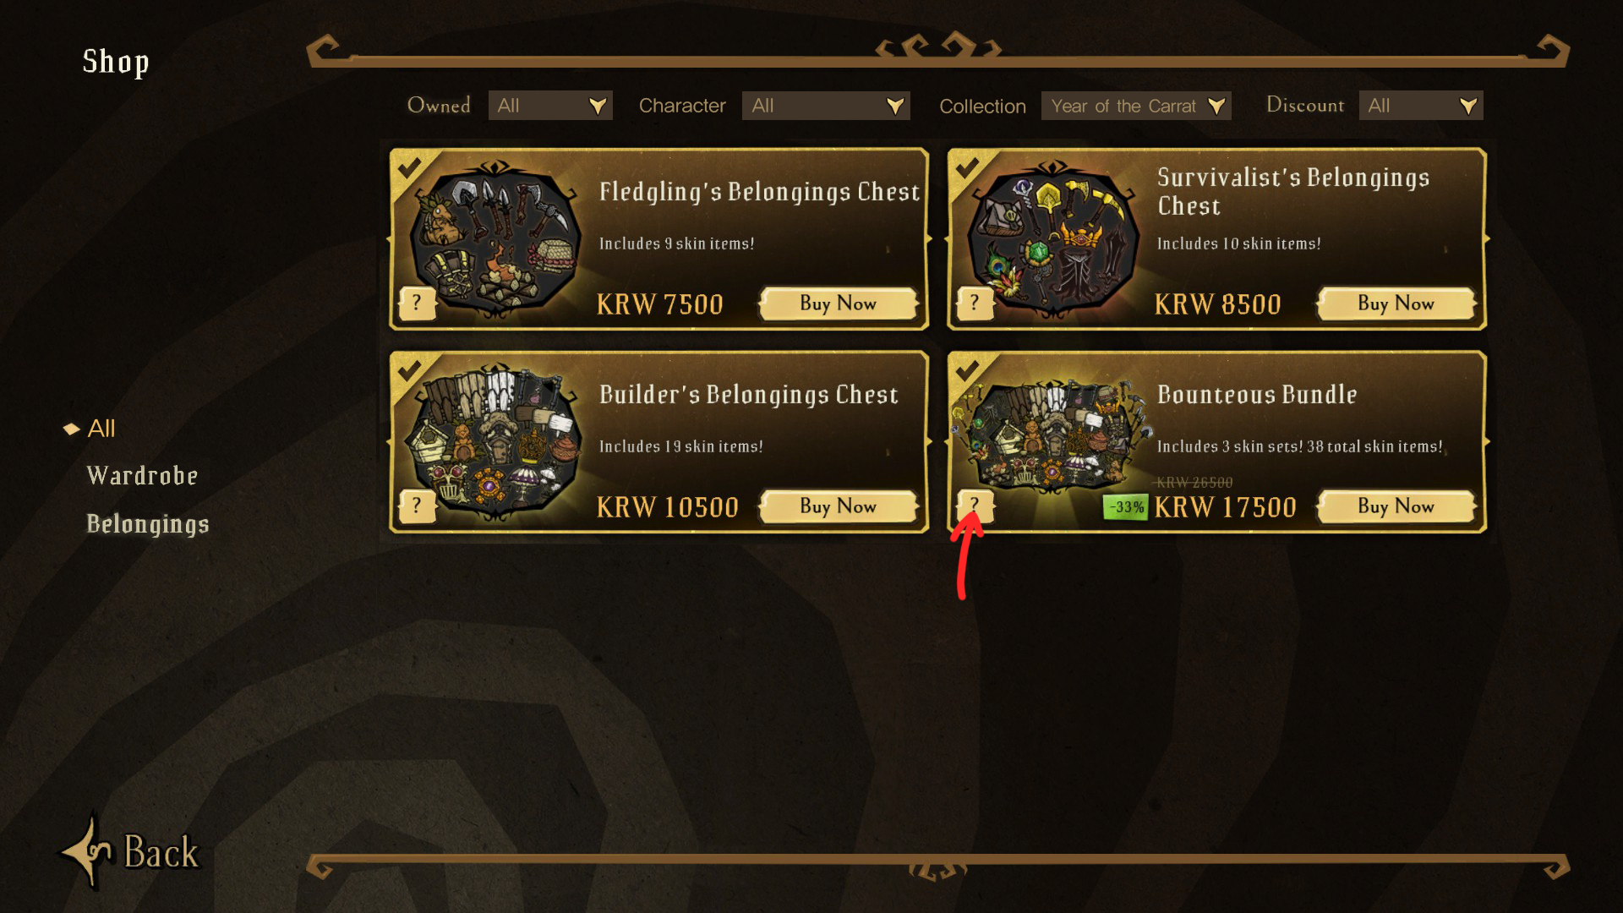This screenshot has height=913, width=1623.
Task: Click owned checkmark on Builder's Belongings Chest
Action: [x=410, y=370]
